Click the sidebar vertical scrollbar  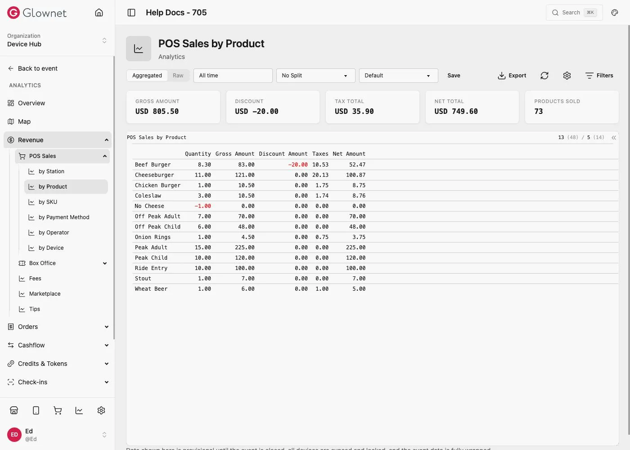114,198
